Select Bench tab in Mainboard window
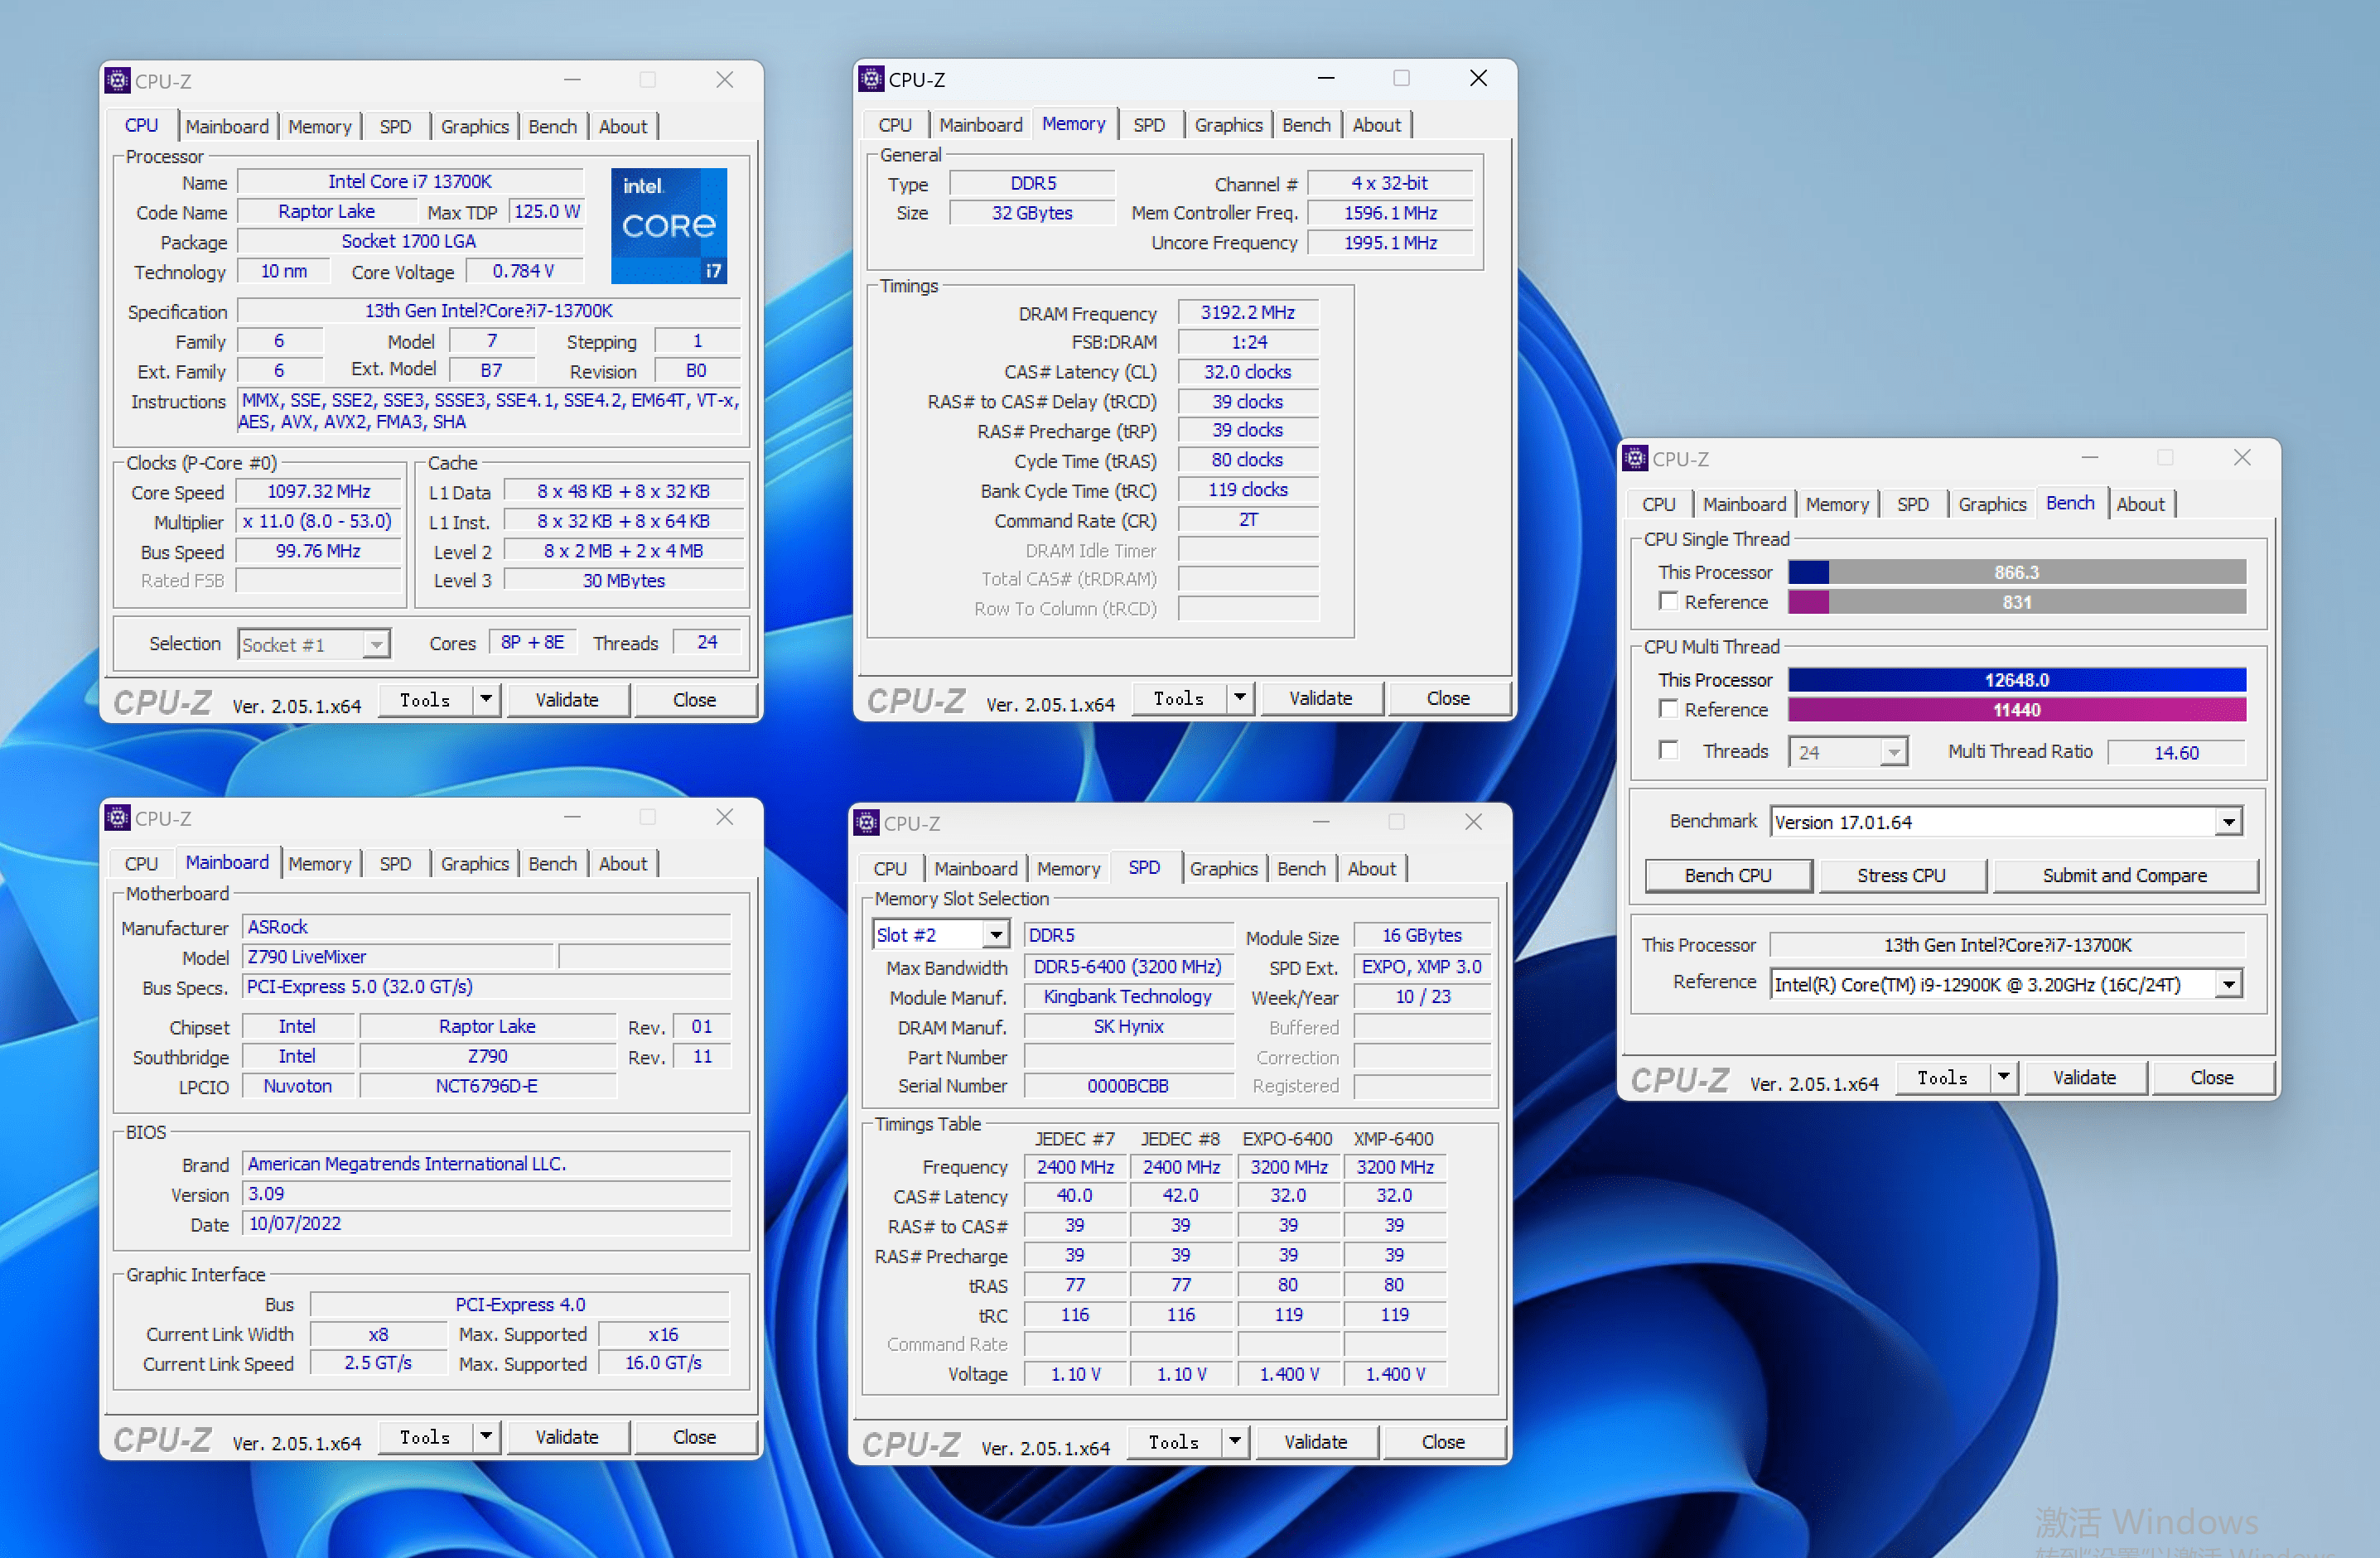 click(x=552, y=863)
